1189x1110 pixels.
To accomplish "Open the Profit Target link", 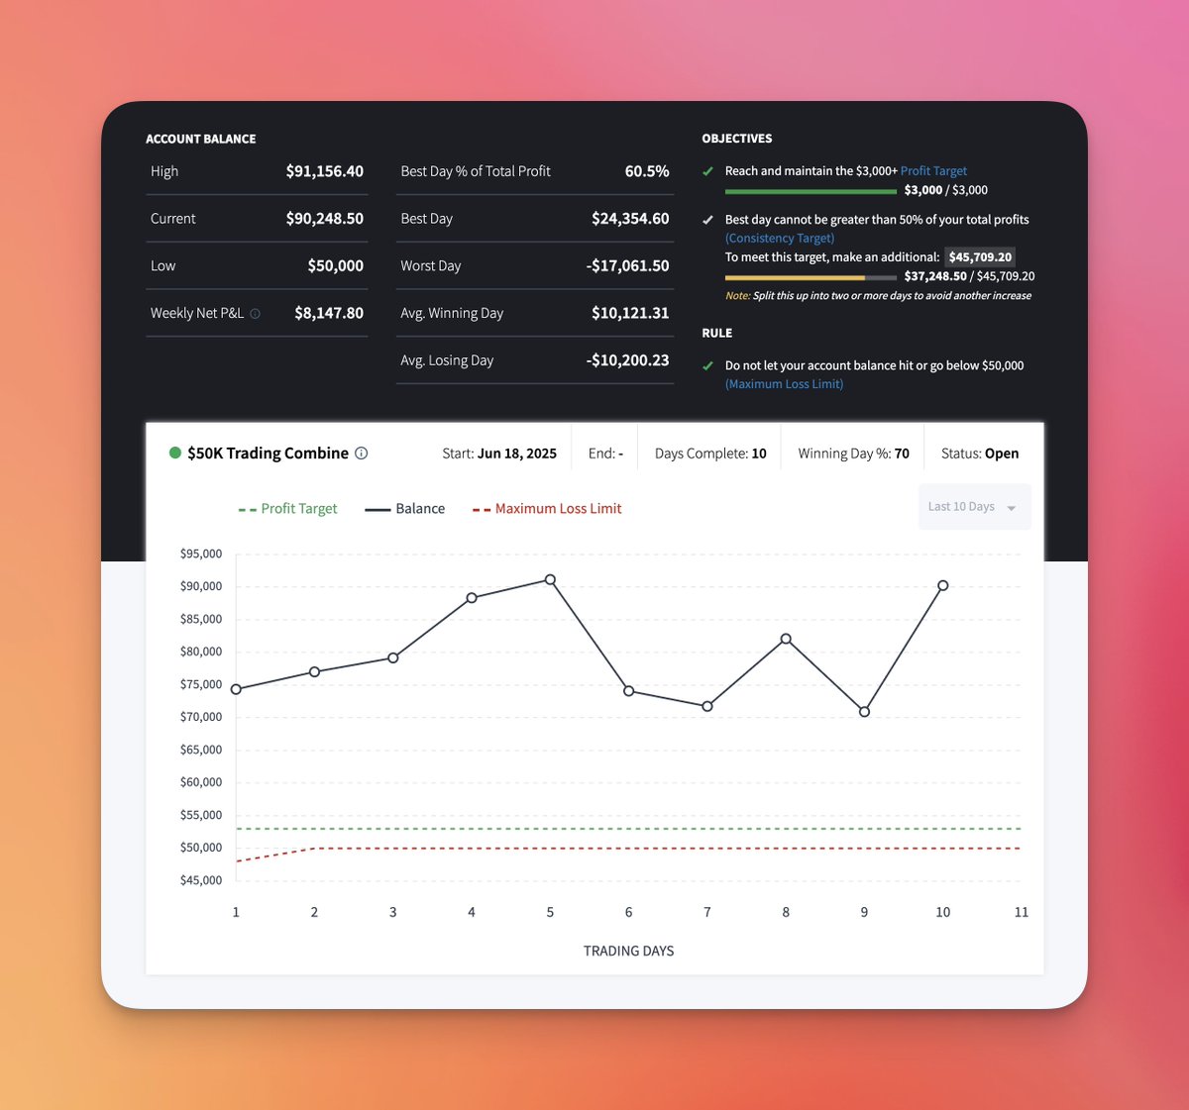I will (933, 171).
